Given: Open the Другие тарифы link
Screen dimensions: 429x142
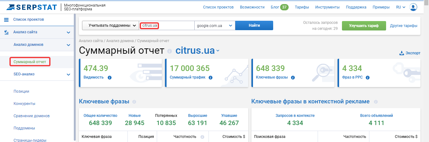Looking at the screenshot, I should (x=404, y=26).
